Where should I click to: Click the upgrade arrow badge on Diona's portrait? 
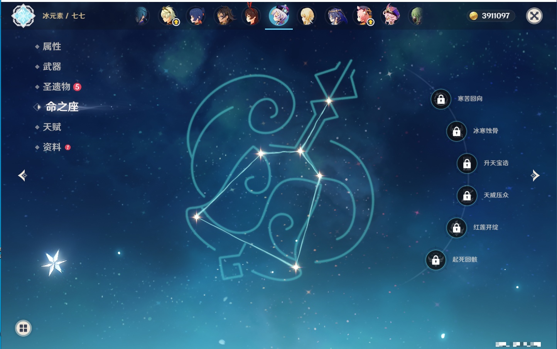[x=370, y=22]
